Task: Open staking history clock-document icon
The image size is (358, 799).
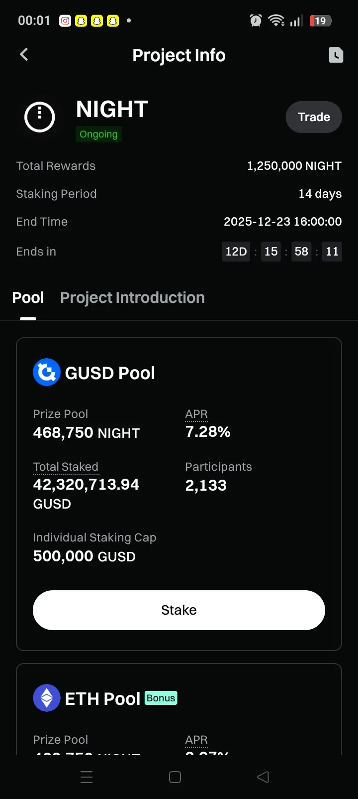Action: click(x=336, y=55)
